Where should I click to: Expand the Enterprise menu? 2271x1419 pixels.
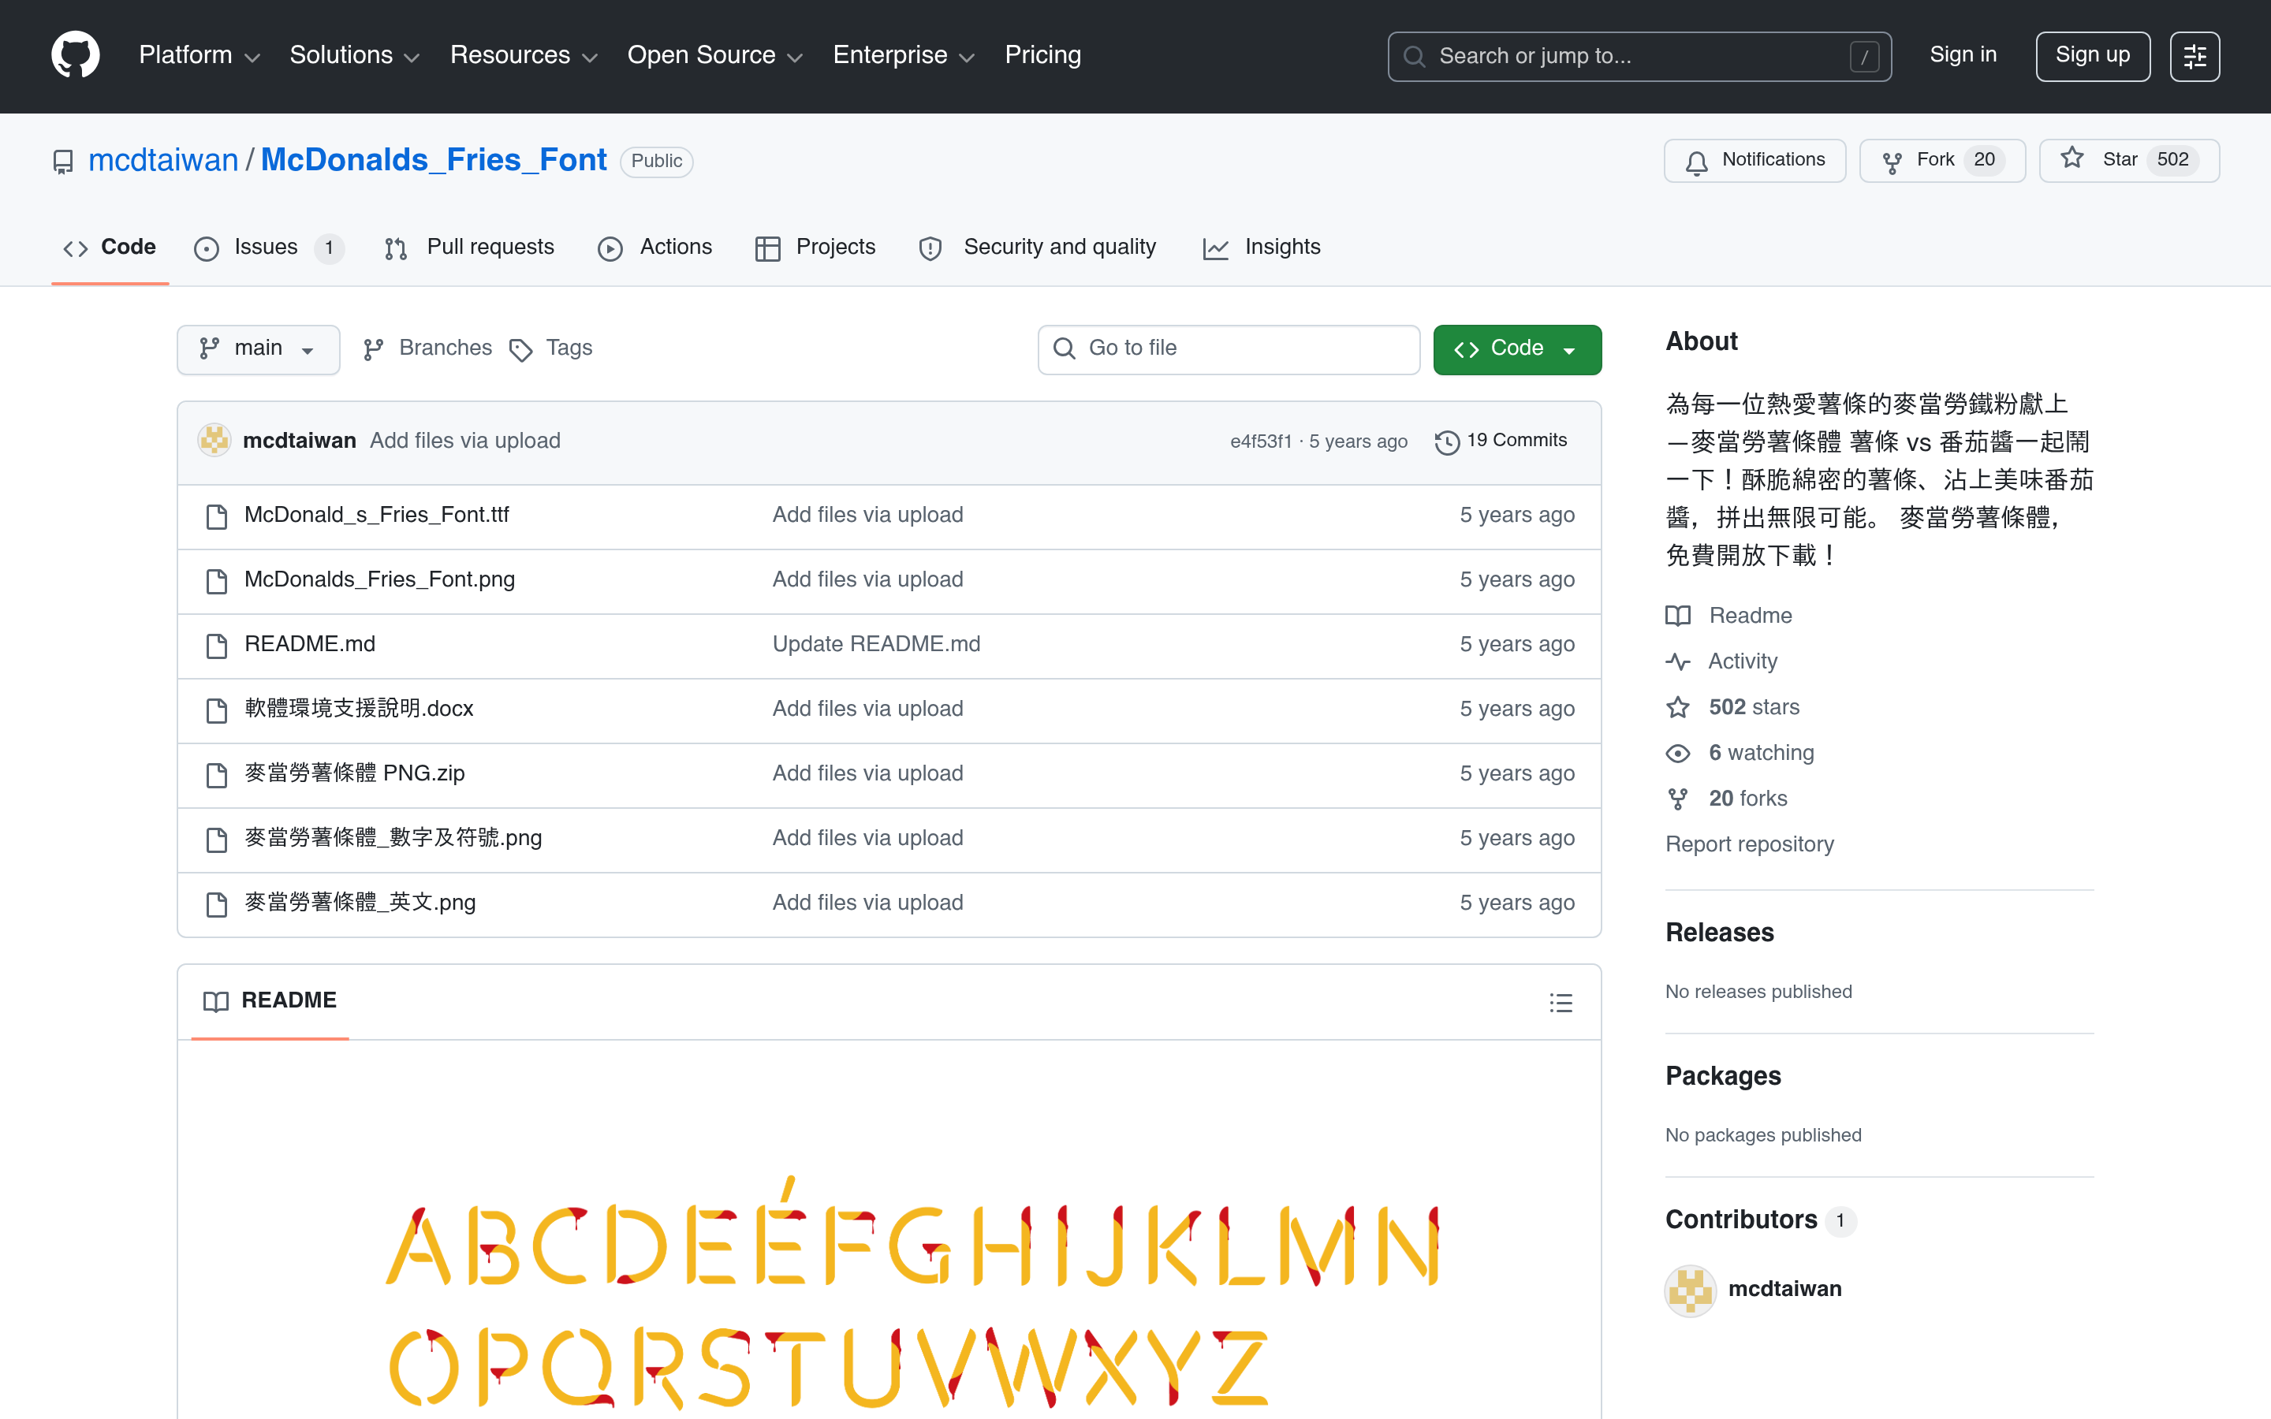904,55
